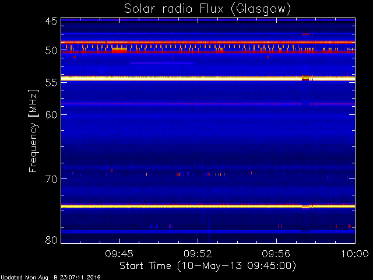Click the bright yellow emission band near 55 MHz

coord(208,78)
